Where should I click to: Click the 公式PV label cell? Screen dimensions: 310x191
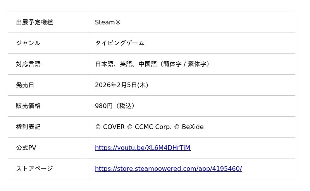pyautogui.click(x=26, y=148)
